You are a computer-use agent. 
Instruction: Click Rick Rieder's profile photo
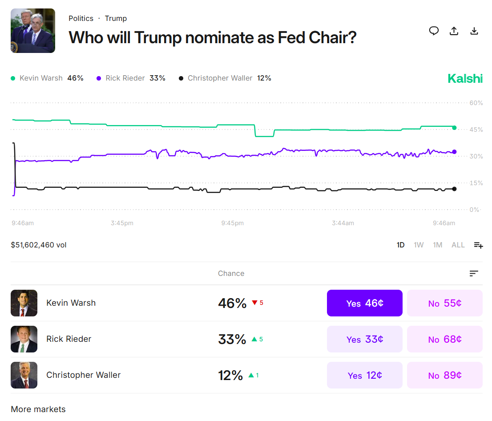(24, 339)
